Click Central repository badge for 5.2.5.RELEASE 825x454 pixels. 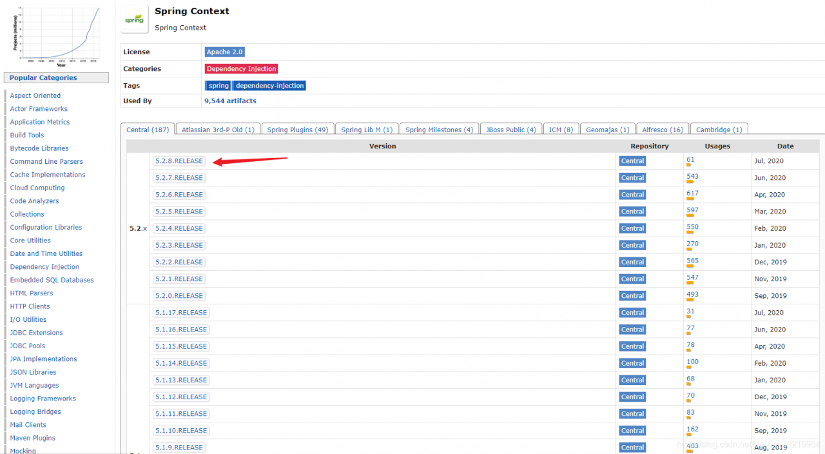coord(632,212)
